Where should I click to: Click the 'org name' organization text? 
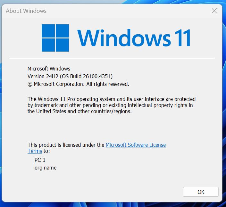(x=46, y=168)
